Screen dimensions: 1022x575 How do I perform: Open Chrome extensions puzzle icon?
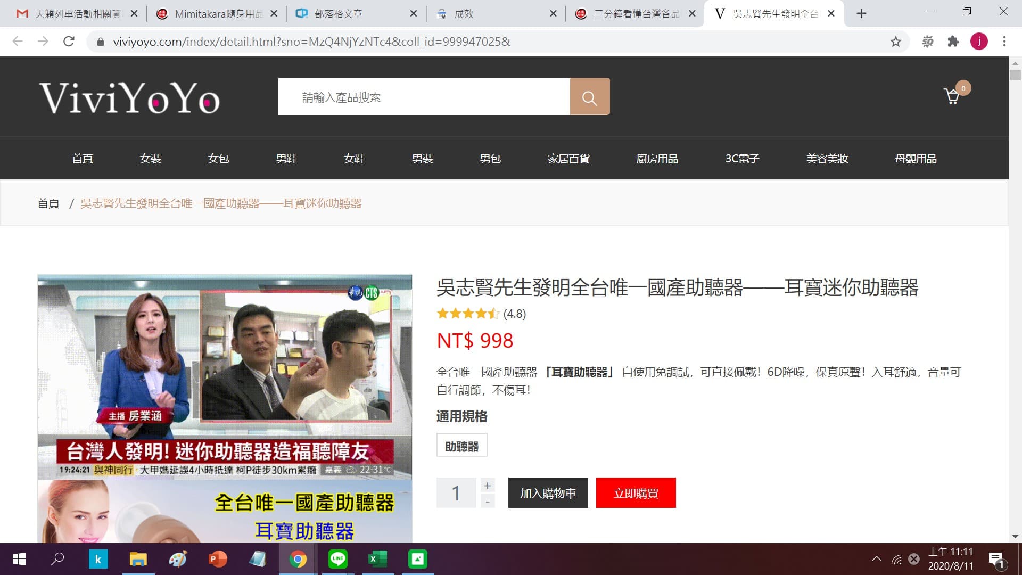[x=953, y=42]
